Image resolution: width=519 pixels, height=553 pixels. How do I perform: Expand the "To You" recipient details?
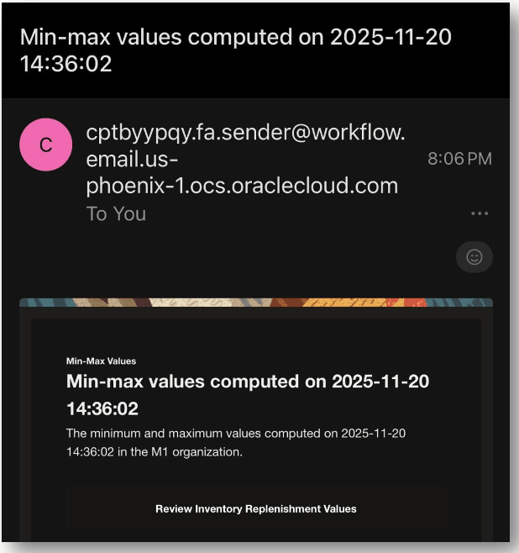click(x=116, y=214)
